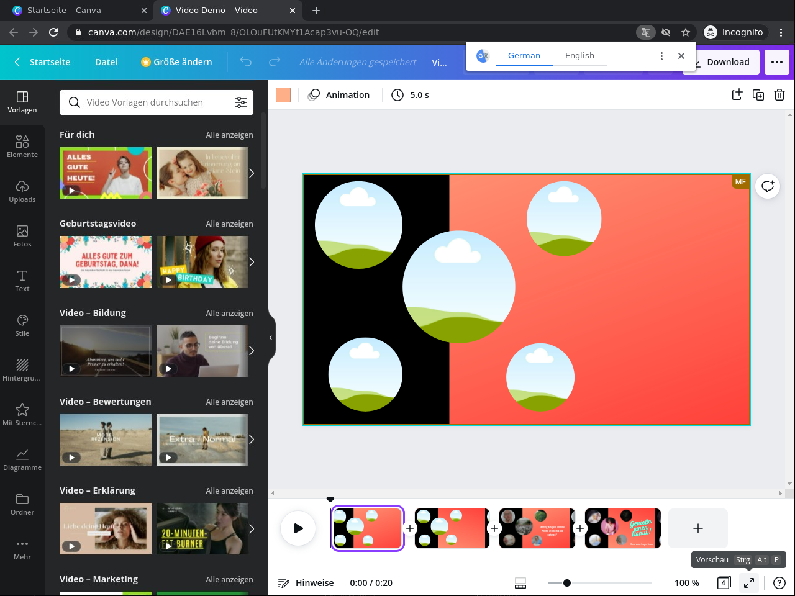Show more Video – Bildung templates arrow
Viewport: 795px width, 596px height.
252,351
